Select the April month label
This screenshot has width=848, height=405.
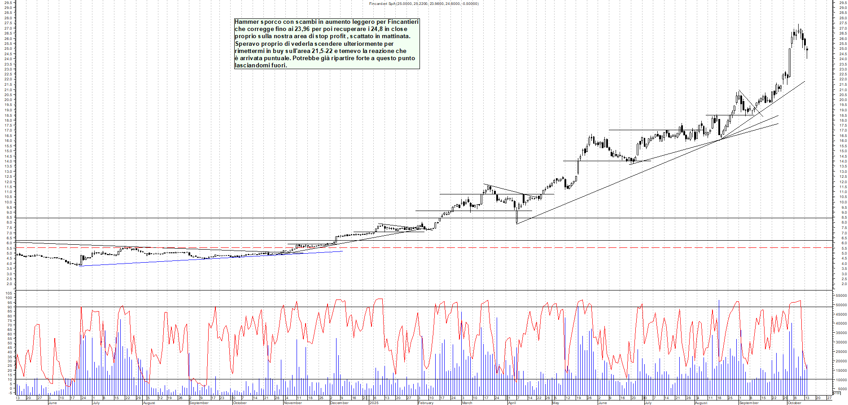coord(511,403)
